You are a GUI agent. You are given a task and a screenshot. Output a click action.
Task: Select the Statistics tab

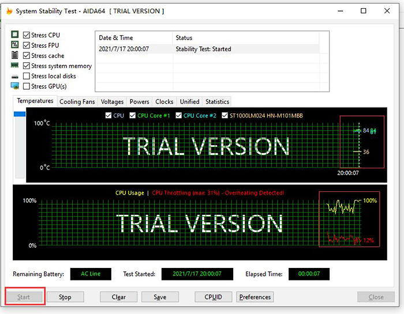[217, 102]
